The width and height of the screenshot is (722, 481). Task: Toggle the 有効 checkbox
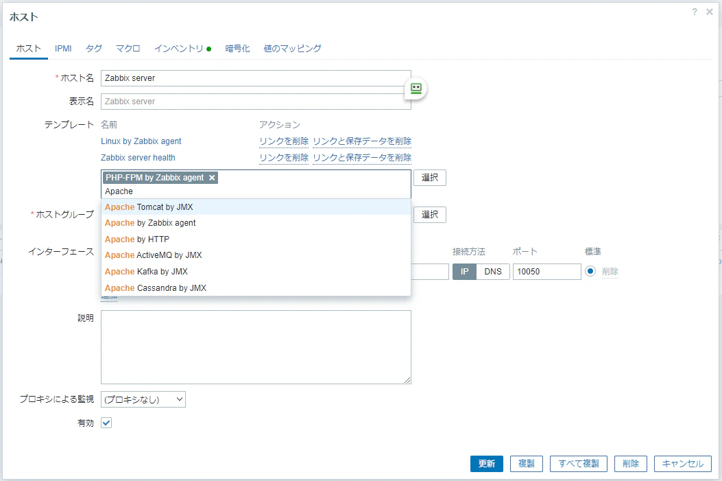[x=106, y=423]
